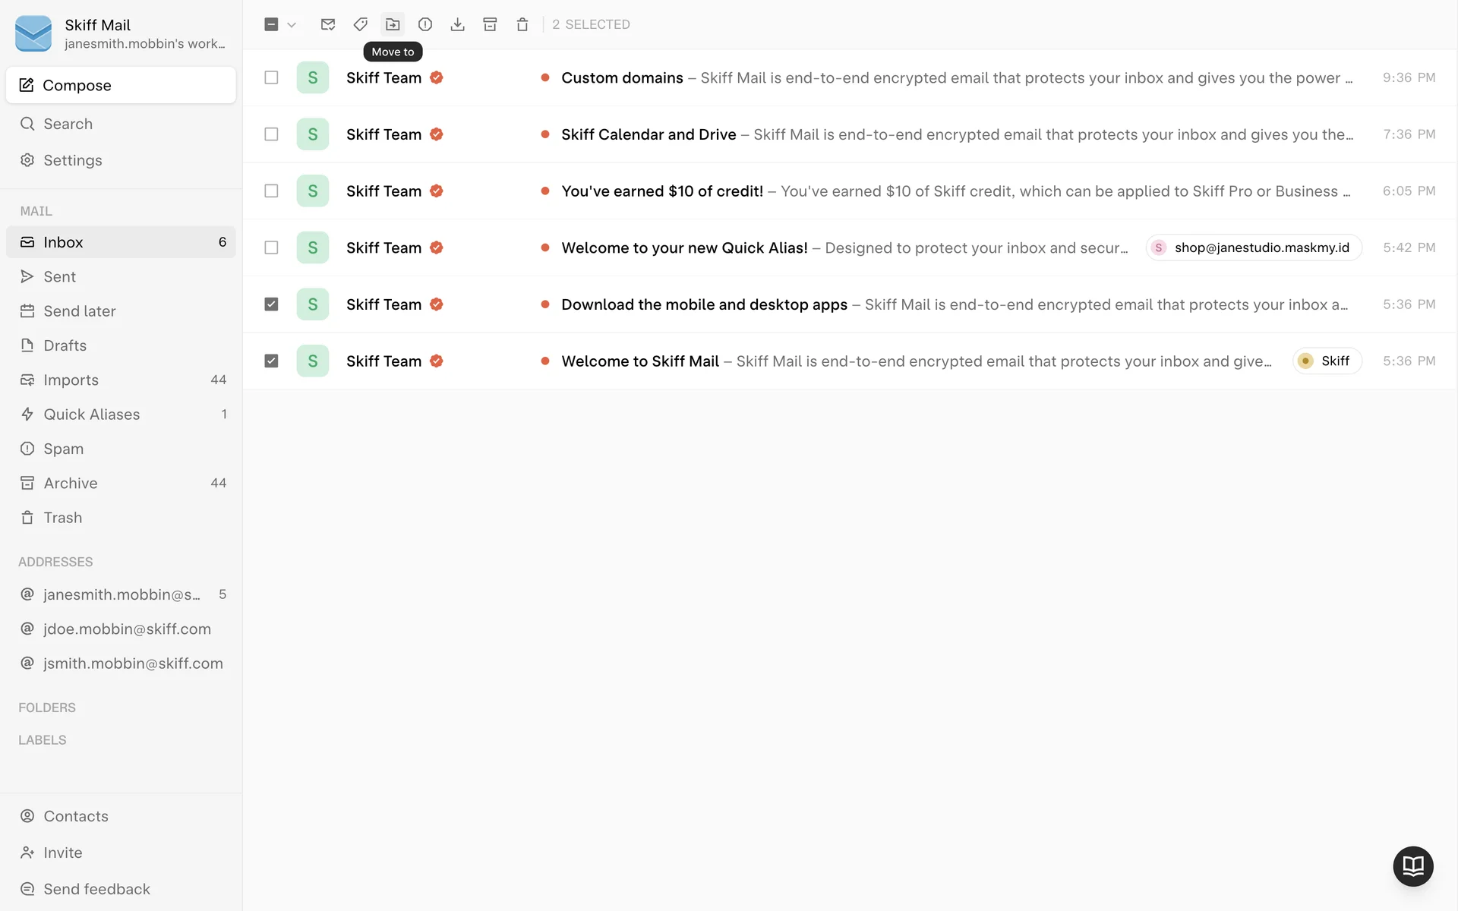1458x911 pixels.
Task: Archive selected emails via toolbar icon
Action: click(490, 24)
